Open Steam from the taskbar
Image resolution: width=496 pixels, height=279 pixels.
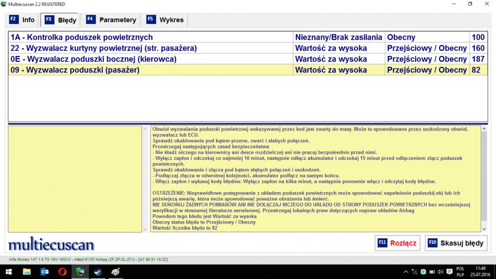pyautogui.click(x=98, y=272)
